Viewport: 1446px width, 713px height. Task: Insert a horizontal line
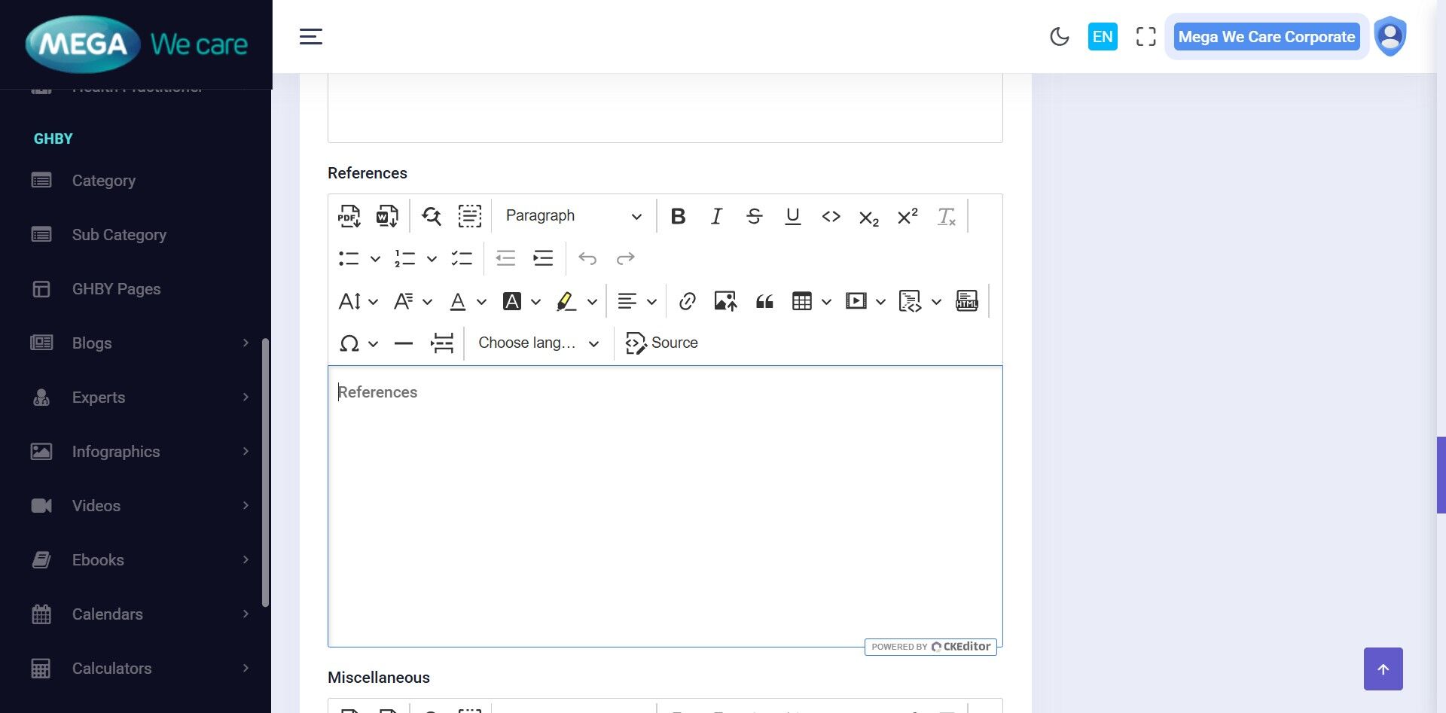tap(404, 343)
